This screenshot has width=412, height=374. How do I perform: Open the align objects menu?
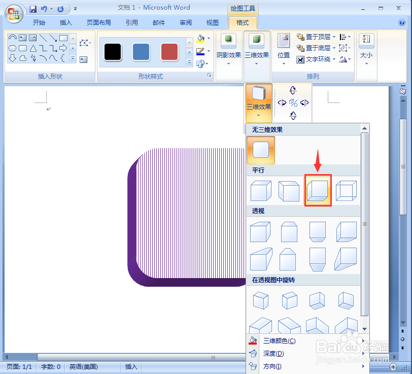click(345, 37)
